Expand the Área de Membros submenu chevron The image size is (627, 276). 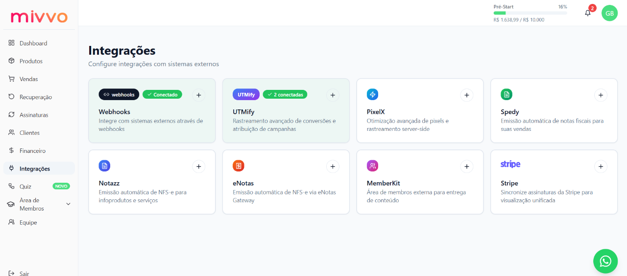[x=68, y=204]
